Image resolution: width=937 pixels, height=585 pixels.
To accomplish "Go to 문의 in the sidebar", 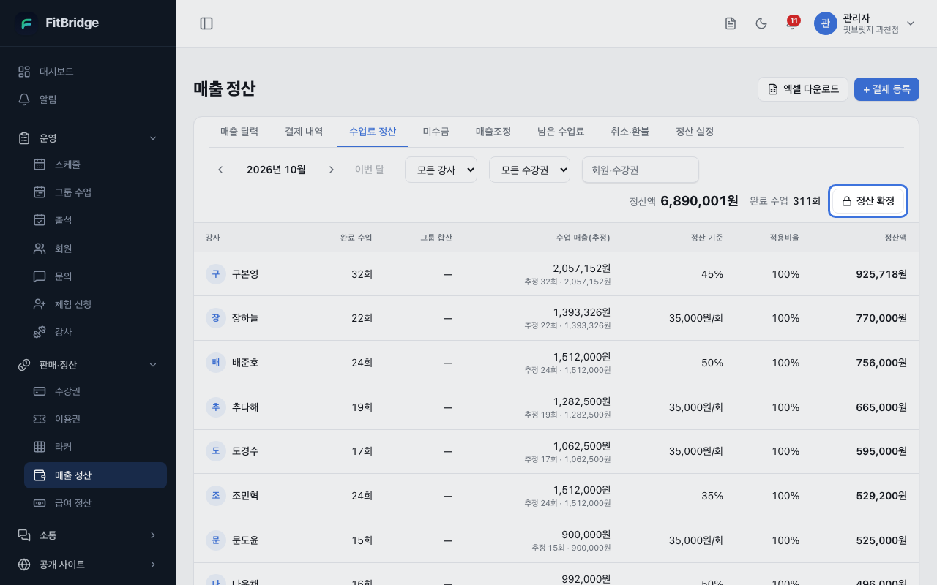I will point(95,276).
